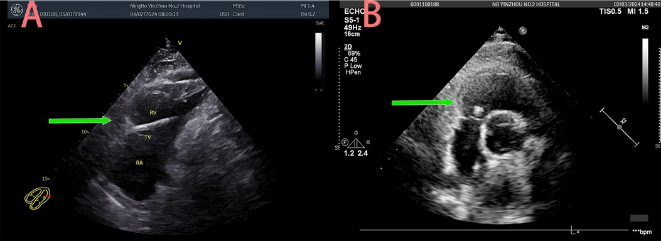Click the C 45 compression value
The width and height of the screenshot is (661, 241).
pos(352,60)
